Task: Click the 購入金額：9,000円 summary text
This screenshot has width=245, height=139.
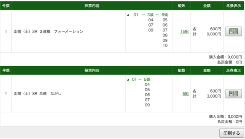Action: coord(225,57)
